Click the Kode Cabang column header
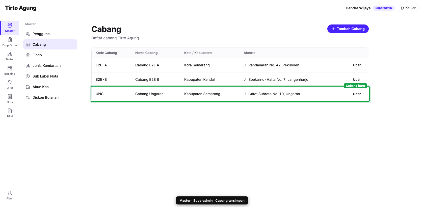Viewport: 424px width, 207px height. click(x=106, y=53)
